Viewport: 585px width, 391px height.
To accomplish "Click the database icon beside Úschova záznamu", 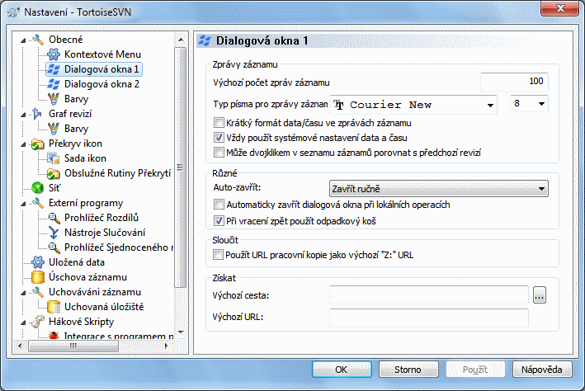I will (38, 277).
